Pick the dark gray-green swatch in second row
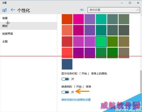142x112 pixels. tap(124, 30)
